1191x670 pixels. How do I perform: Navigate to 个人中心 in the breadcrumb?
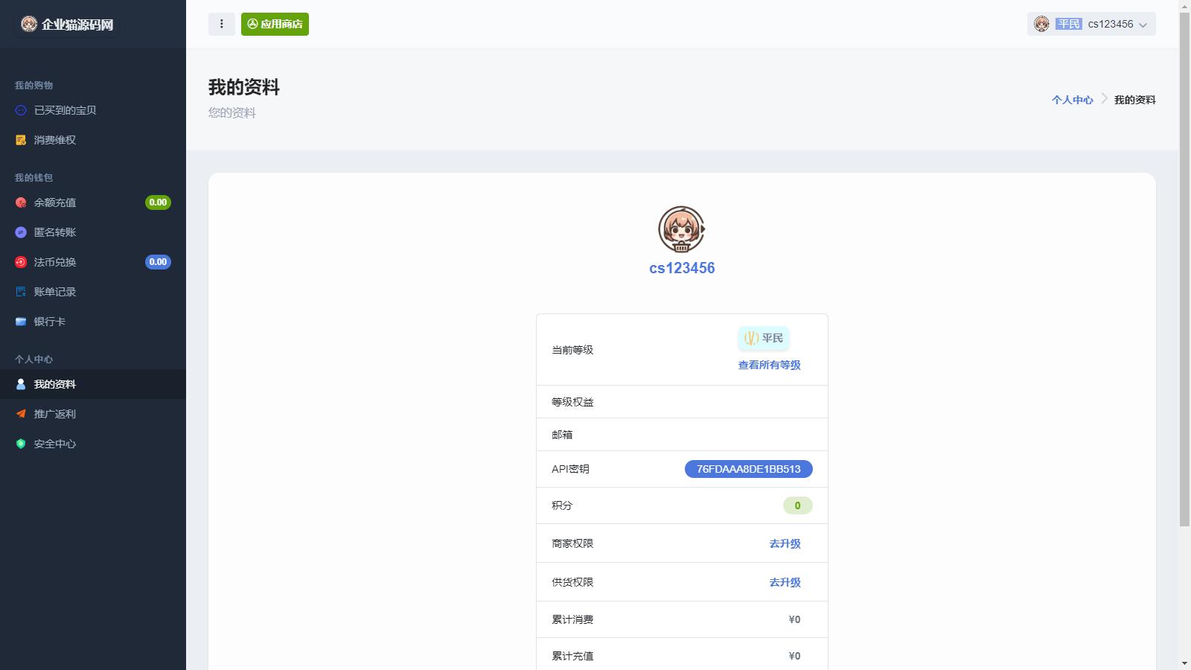pos(1073,99)
